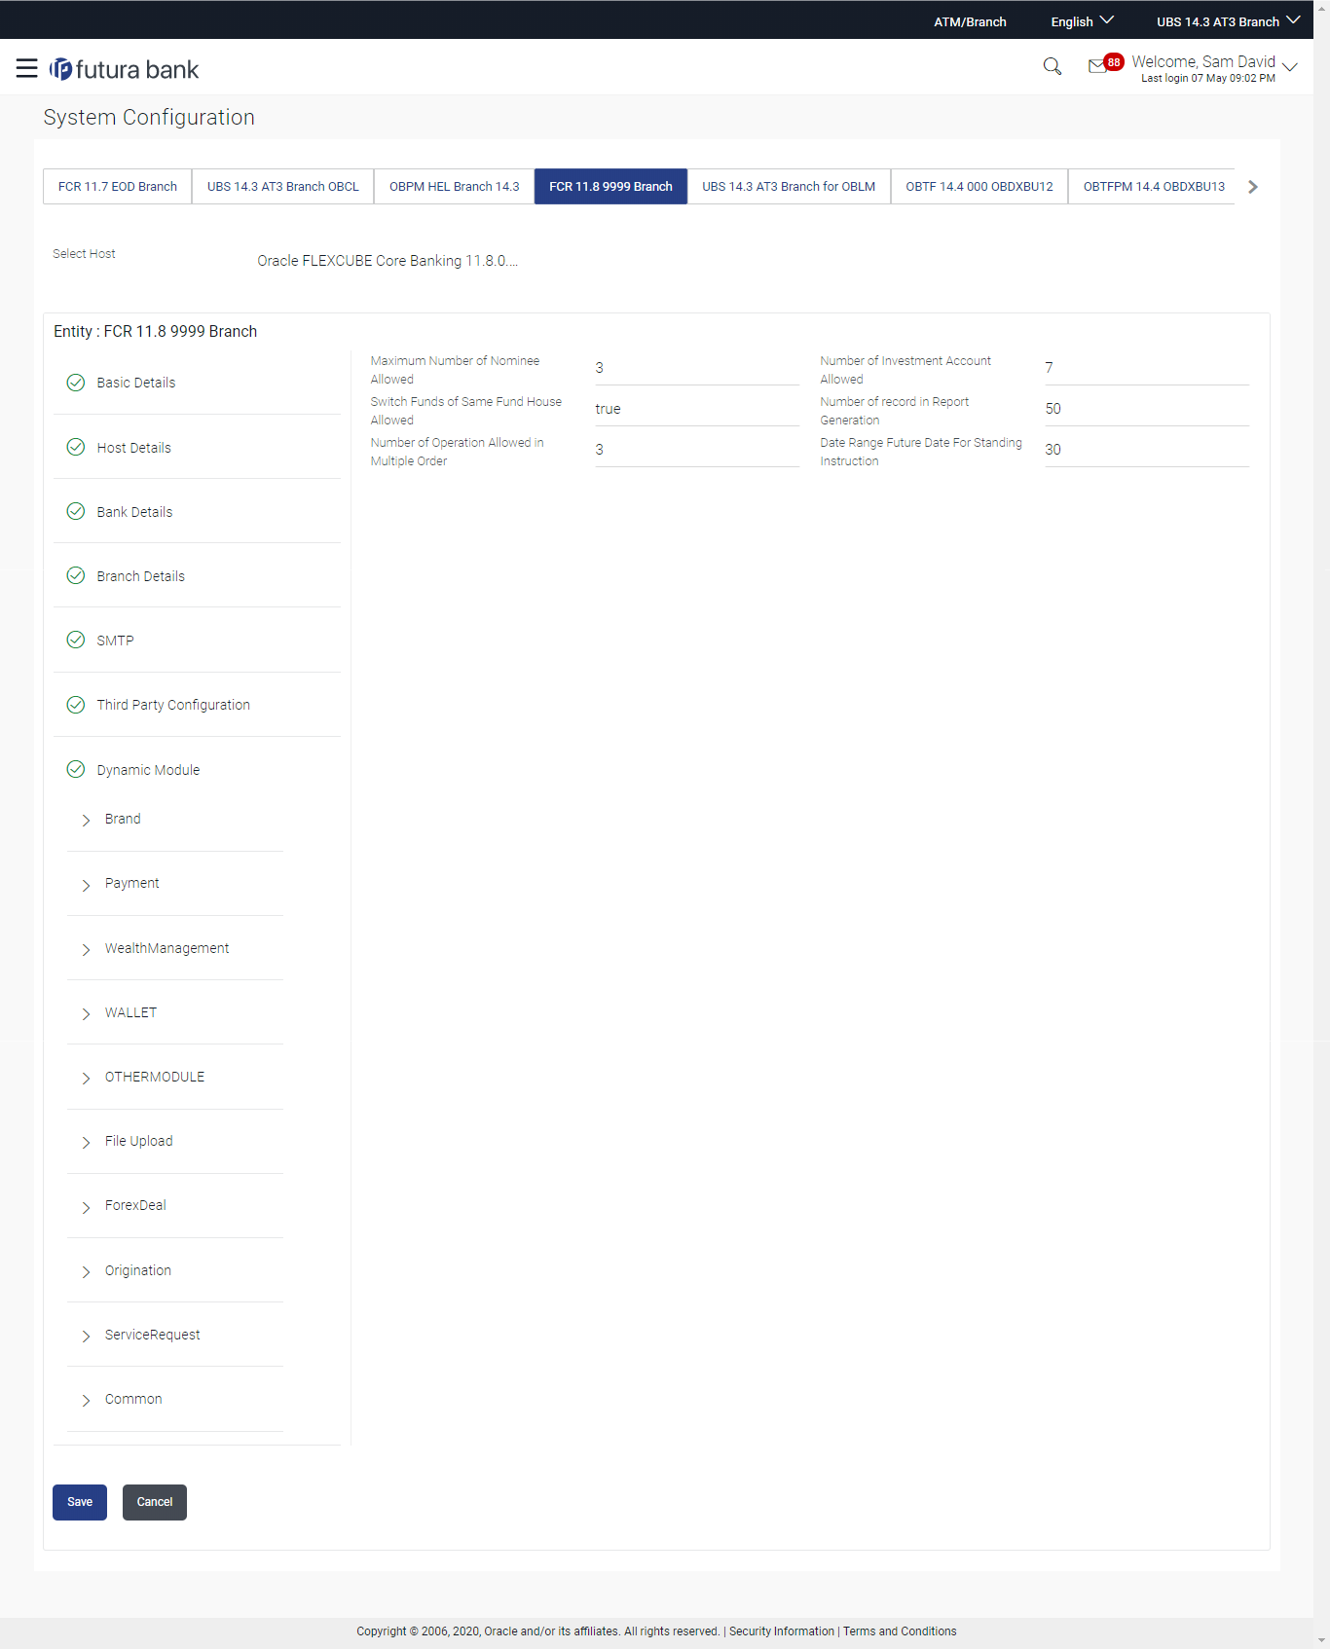This screenshot has width=1330, height=1649.
Task: Switch to OBTF 14.4 000 OBDXBU12 tab
Action: [979, 186]
